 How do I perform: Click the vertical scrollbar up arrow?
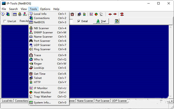171,27
